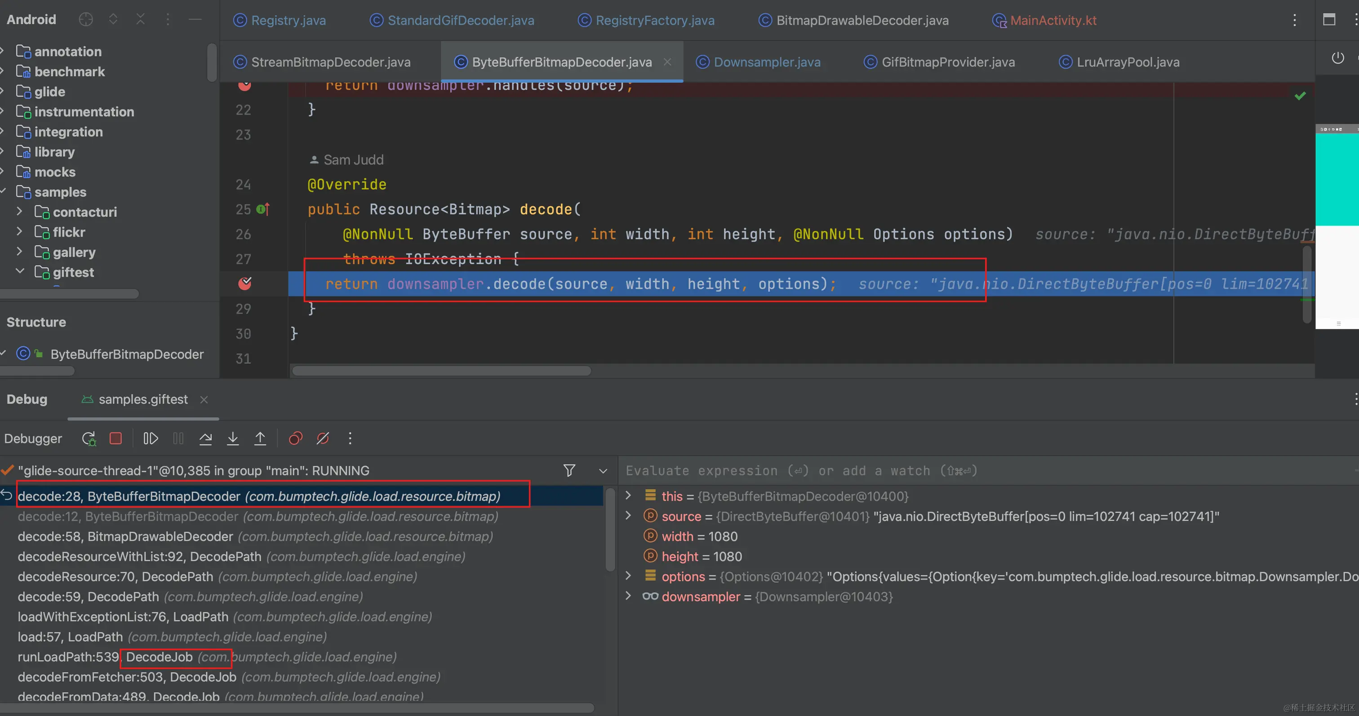
Task: Expand the 'this' variable node
Action: pos(628,495)
